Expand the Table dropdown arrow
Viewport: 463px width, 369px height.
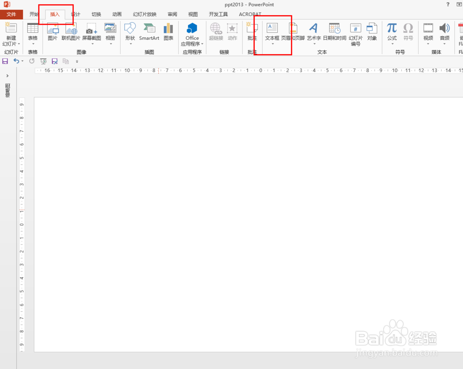[33, 44]
